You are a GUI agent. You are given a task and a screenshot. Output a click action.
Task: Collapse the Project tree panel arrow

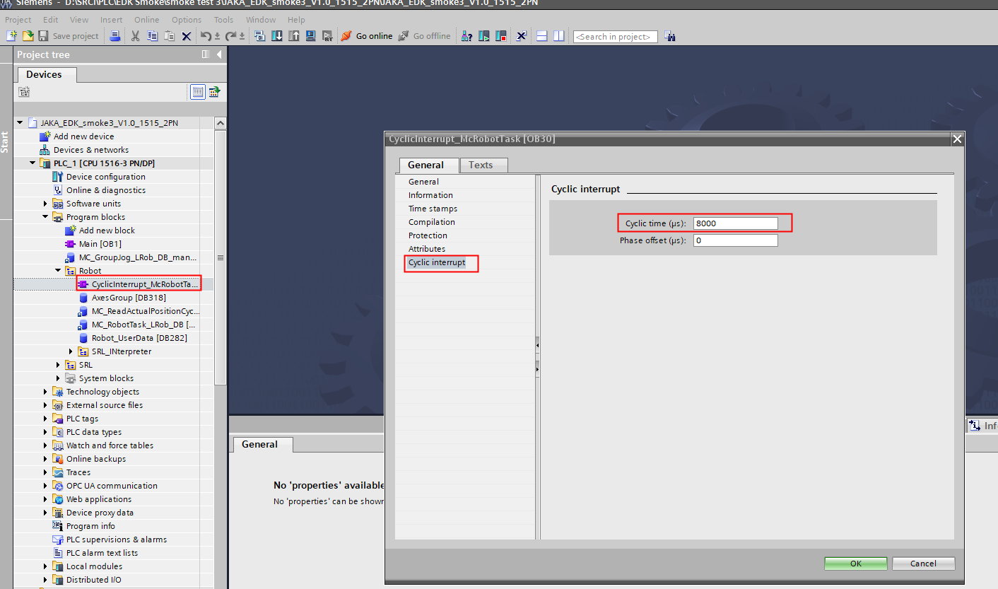tap(219, 54)
